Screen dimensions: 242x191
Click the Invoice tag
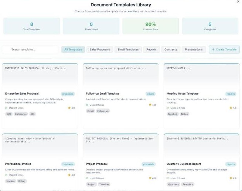[10, 181]
